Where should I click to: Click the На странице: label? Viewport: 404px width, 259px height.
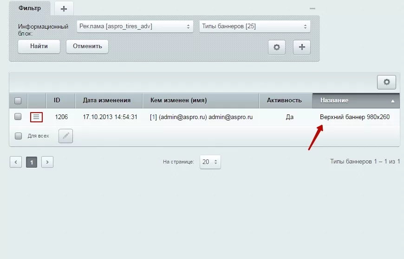point(178,162)
